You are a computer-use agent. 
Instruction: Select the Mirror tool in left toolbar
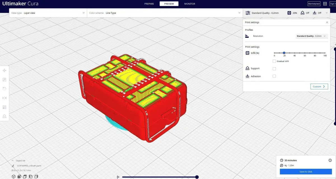coord(4,98)
